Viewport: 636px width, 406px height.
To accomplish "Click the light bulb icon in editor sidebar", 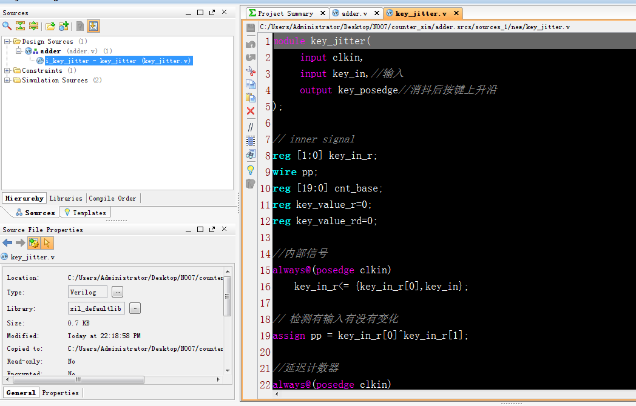I will pyautogui.click(x=250, y=170).
